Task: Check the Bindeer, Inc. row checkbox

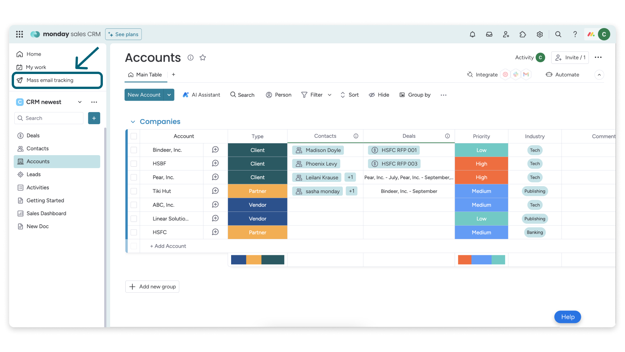Action: [134, 150]
